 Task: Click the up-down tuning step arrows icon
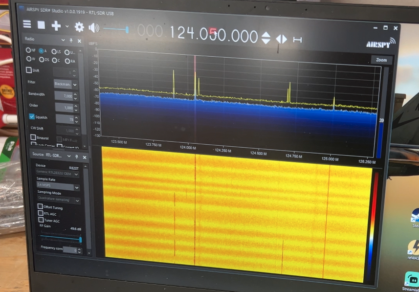[266, 38]
